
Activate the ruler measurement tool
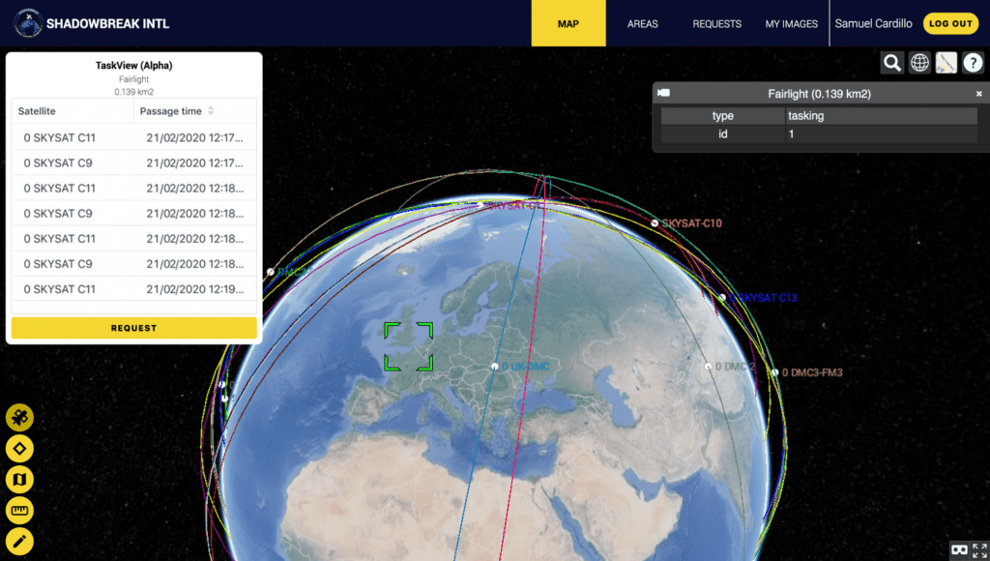tap(19, 511)
